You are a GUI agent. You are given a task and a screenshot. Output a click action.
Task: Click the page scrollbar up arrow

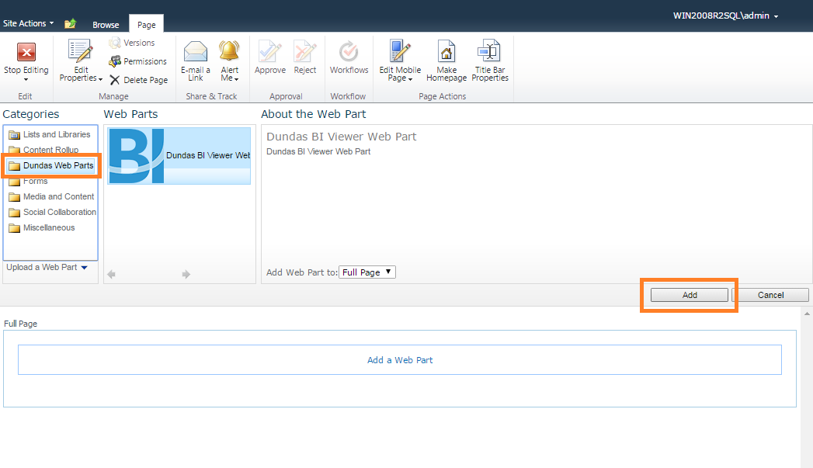807,314
